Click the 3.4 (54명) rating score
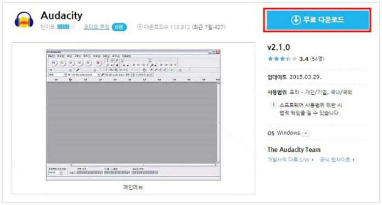The image size is (382, 205). pos(312,59)
